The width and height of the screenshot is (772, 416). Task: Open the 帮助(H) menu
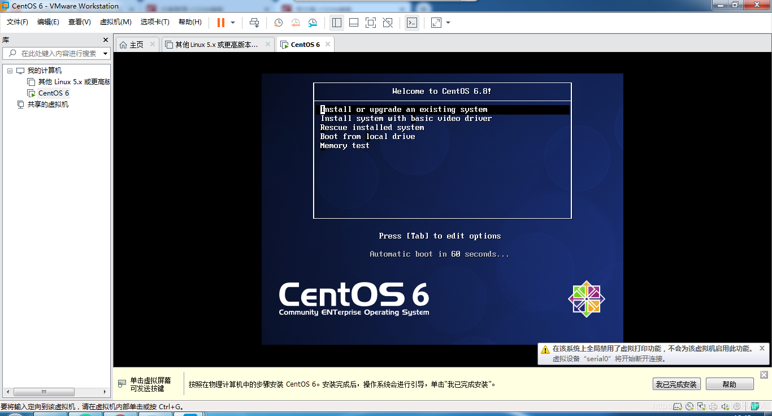click(x=190, y=22)
